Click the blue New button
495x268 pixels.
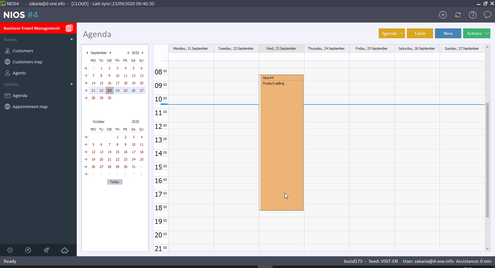click(448, 33)
